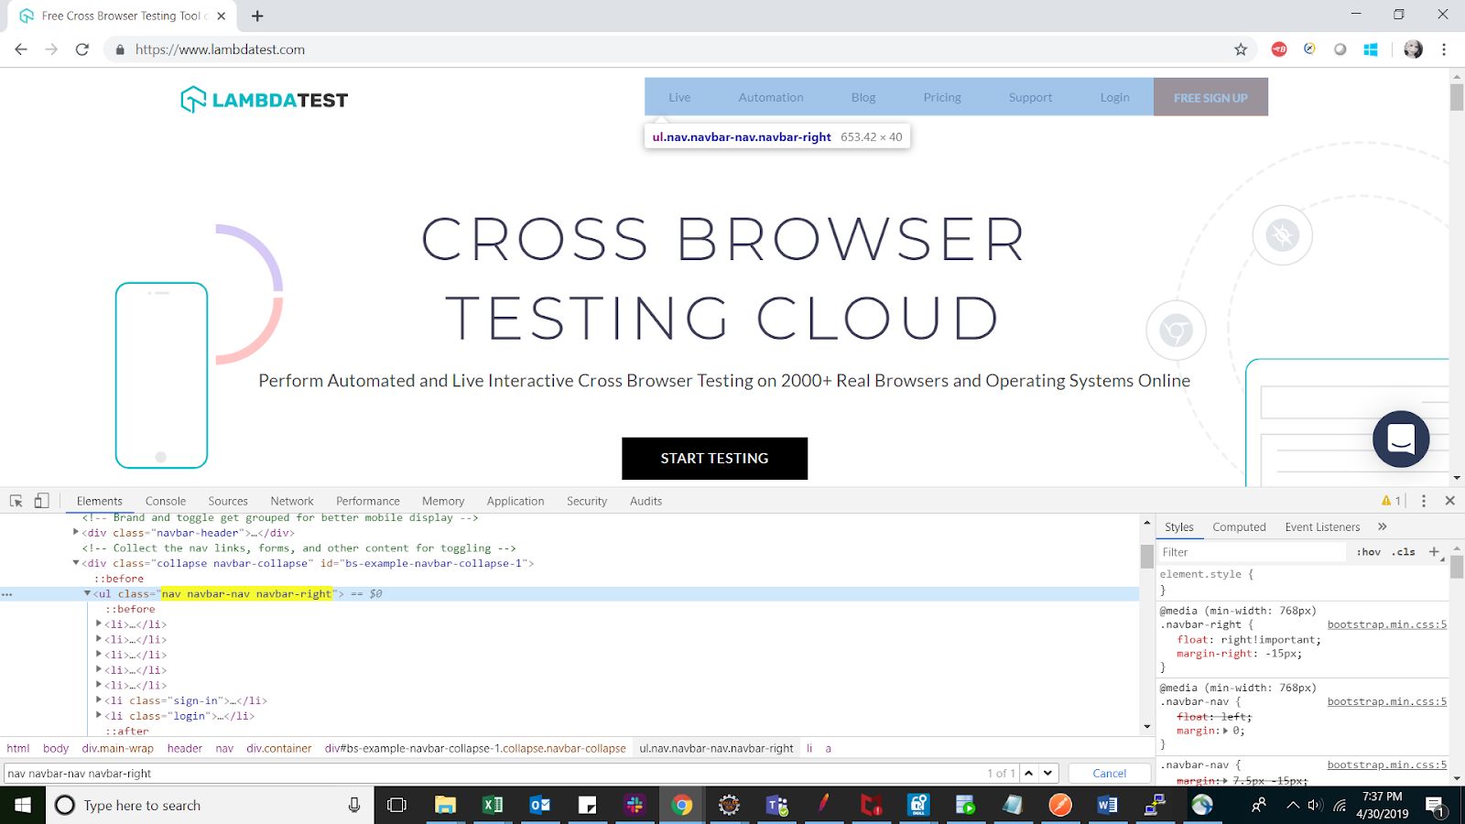The height and width of the screenshot is (824, 1465).
Task: Switch to the Computed styles tab
Action: [x=1239, y=526]
